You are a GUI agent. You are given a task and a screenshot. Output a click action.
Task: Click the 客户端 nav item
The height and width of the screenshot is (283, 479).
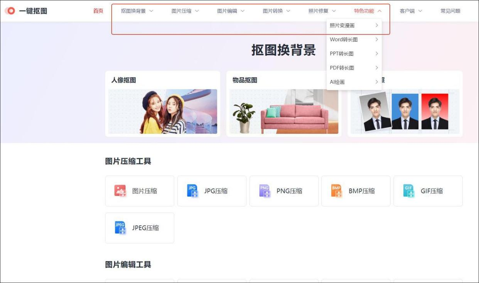407,11
